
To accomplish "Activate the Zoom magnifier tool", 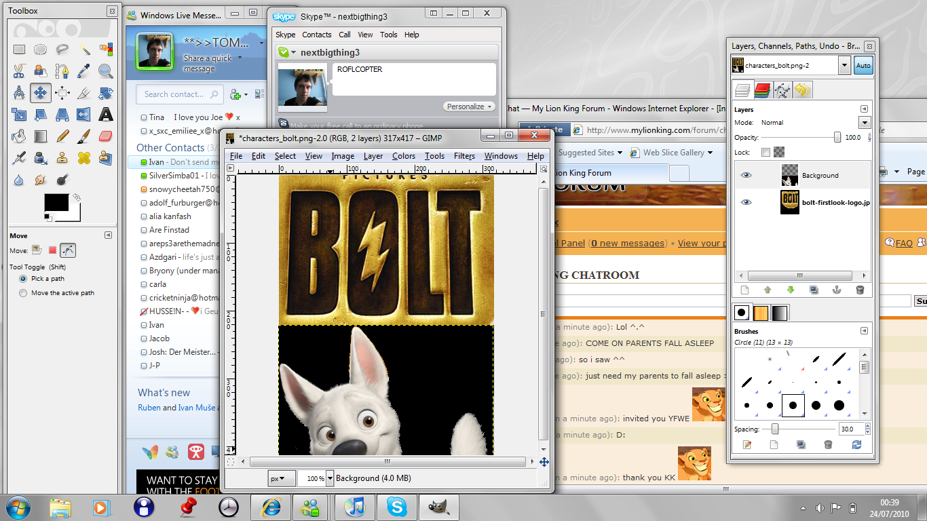I will point(105,71).
